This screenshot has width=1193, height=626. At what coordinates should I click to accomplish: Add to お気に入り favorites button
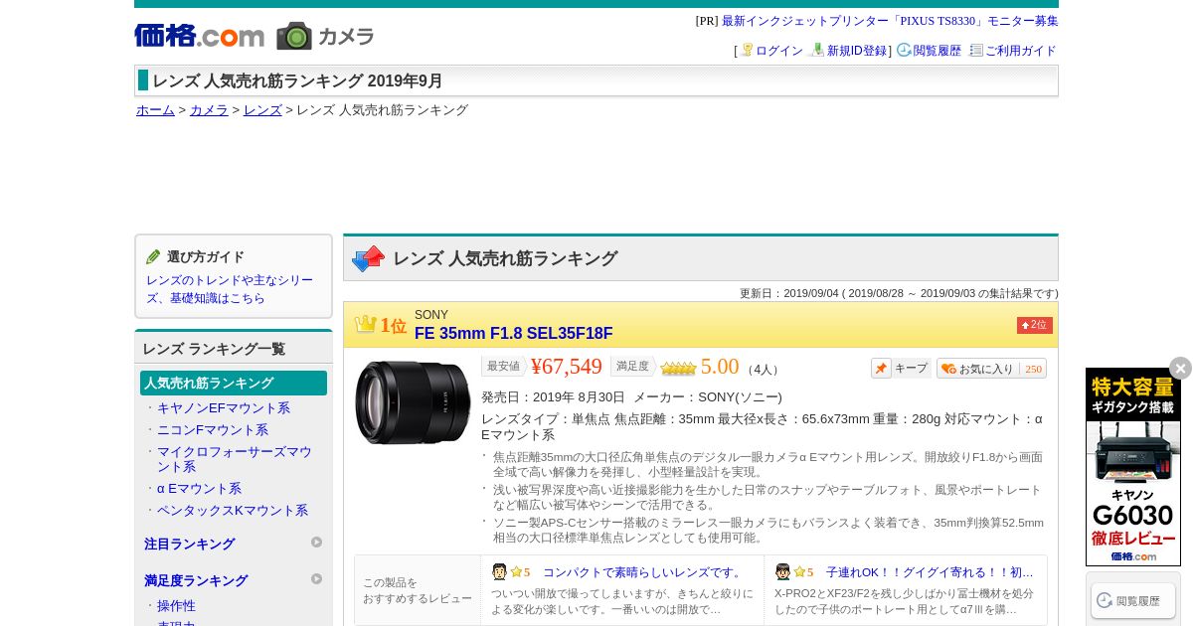tap(991, 369)
